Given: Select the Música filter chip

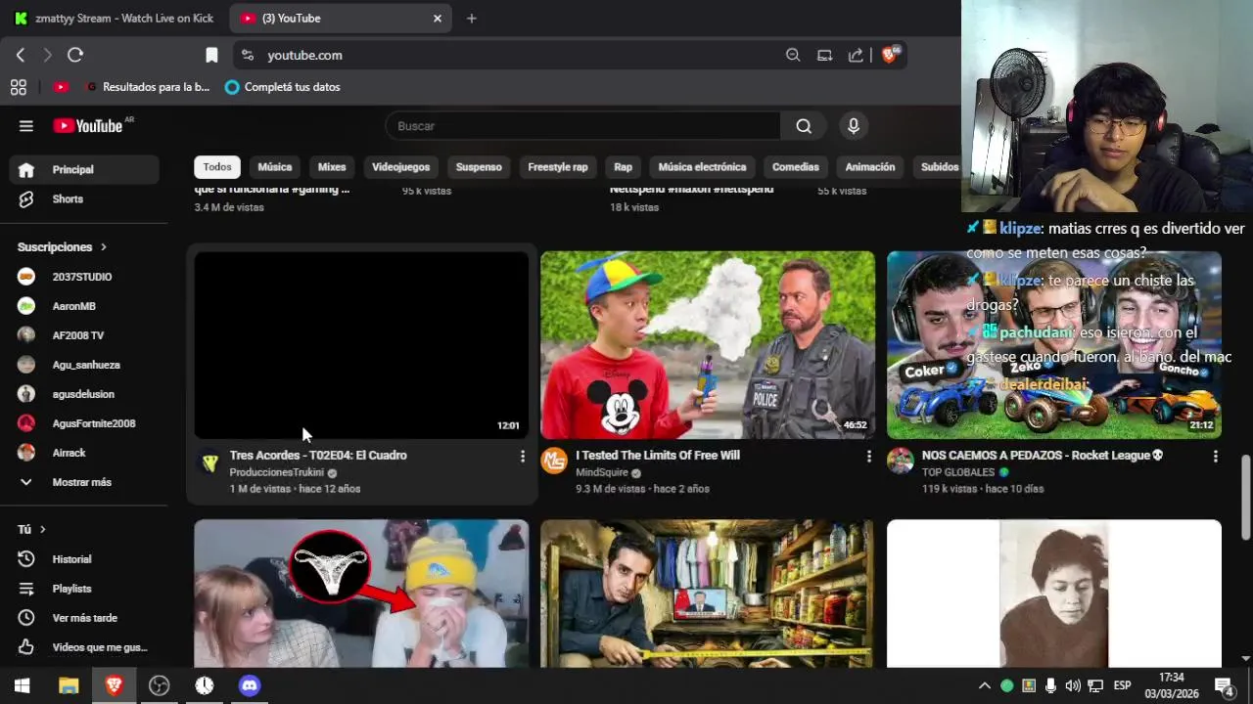Looking at the screenshot, I should tap(274, 167).
